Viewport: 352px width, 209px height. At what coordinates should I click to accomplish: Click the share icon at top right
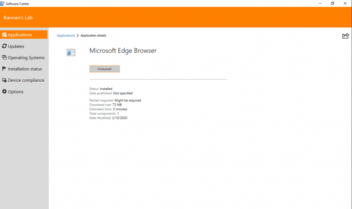point(345,36)
